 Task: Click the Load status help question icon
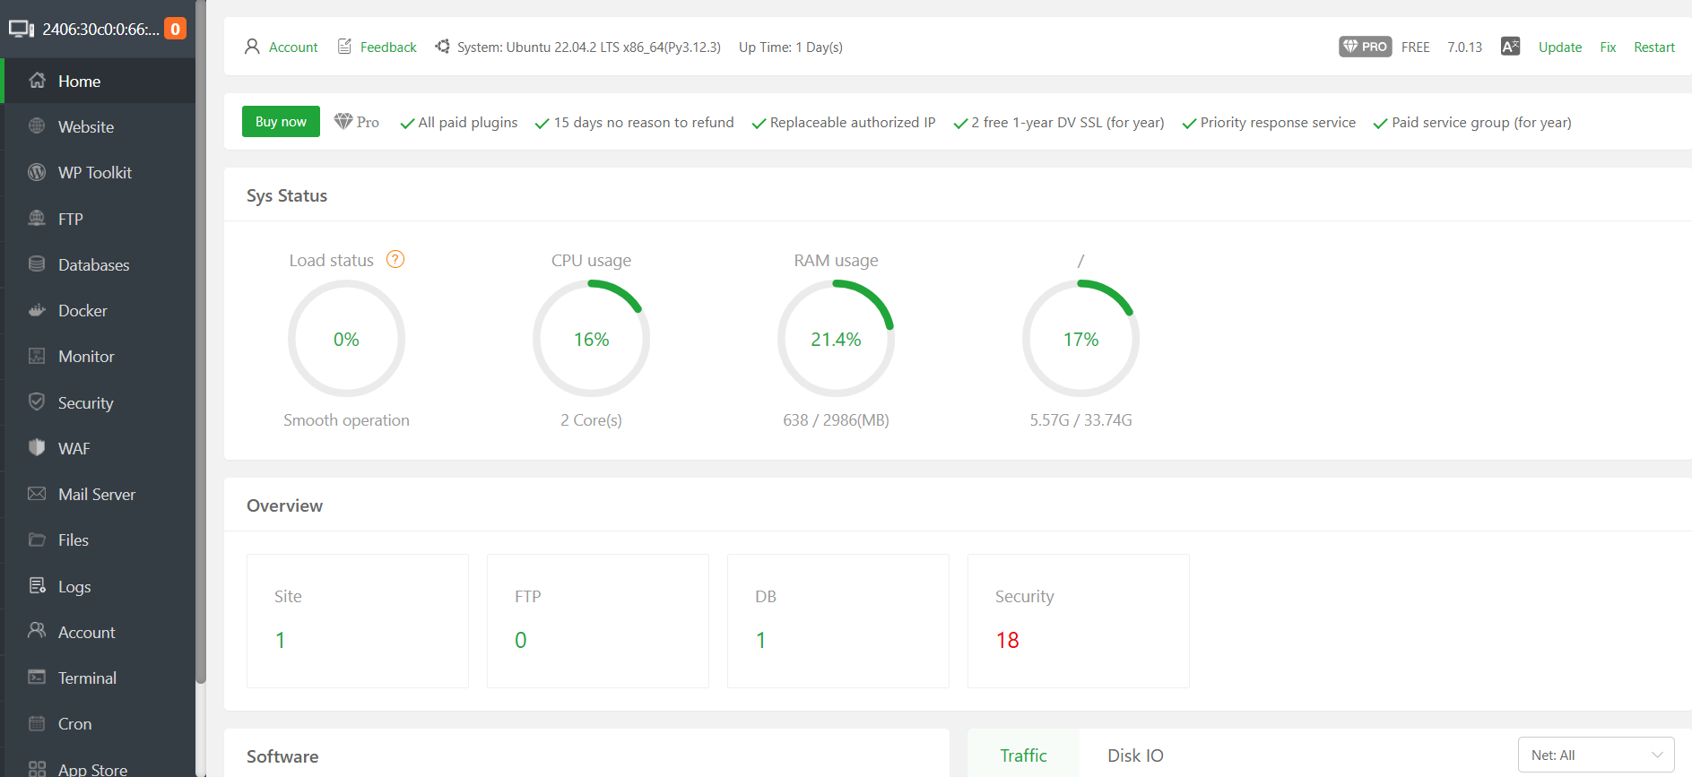pos(395,260)
